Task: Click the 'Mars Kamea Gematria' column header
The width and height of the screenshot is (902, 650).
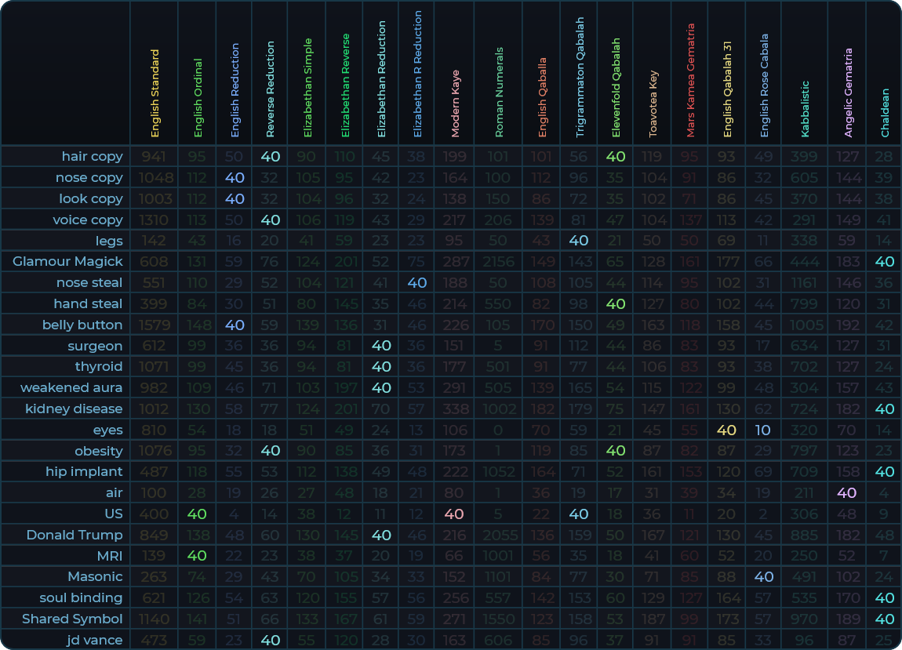Action: click(690, 81)
